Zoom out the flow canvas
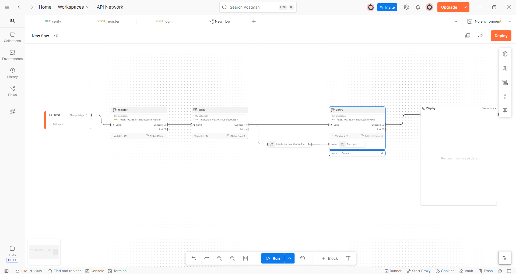The image size is (516, 274). (220, 258)
